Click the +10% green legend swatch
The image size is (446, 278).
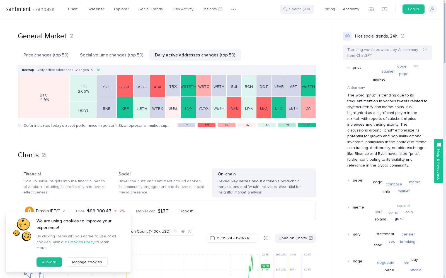307,125
